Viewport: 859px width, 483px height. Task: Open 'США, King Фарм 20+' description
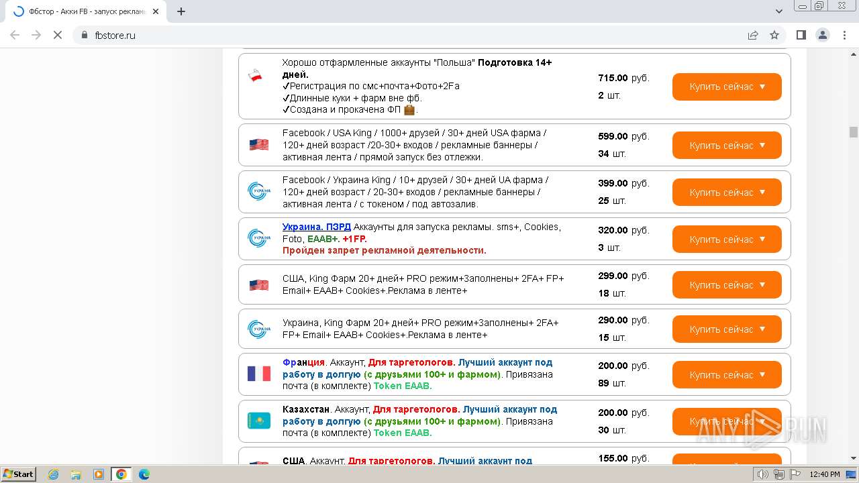(x=423, y=284)
